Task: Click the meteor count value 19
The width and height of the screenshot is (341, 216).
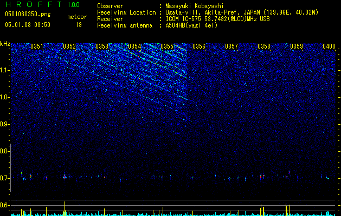Action: point(79,25)
